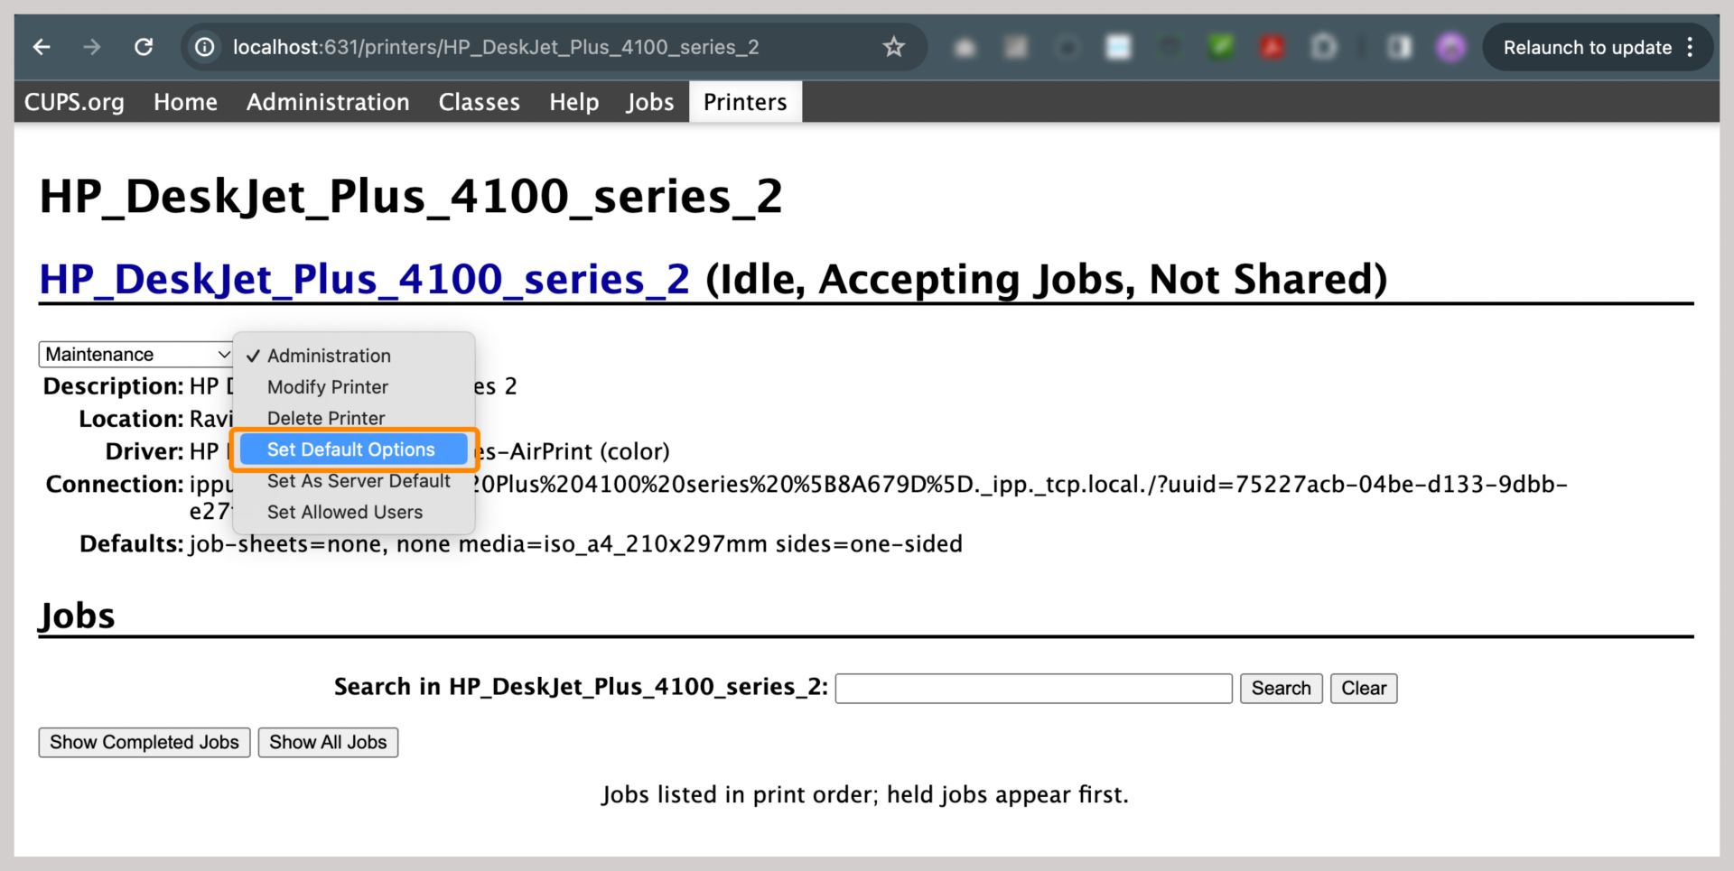Viewport: 1734px width, 871px height.
Task: Click the job search text field
Action: [1033, 688]
